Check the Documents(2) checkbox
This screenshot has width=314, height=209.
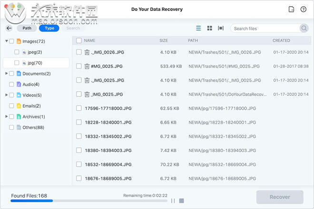pos(11,74)
